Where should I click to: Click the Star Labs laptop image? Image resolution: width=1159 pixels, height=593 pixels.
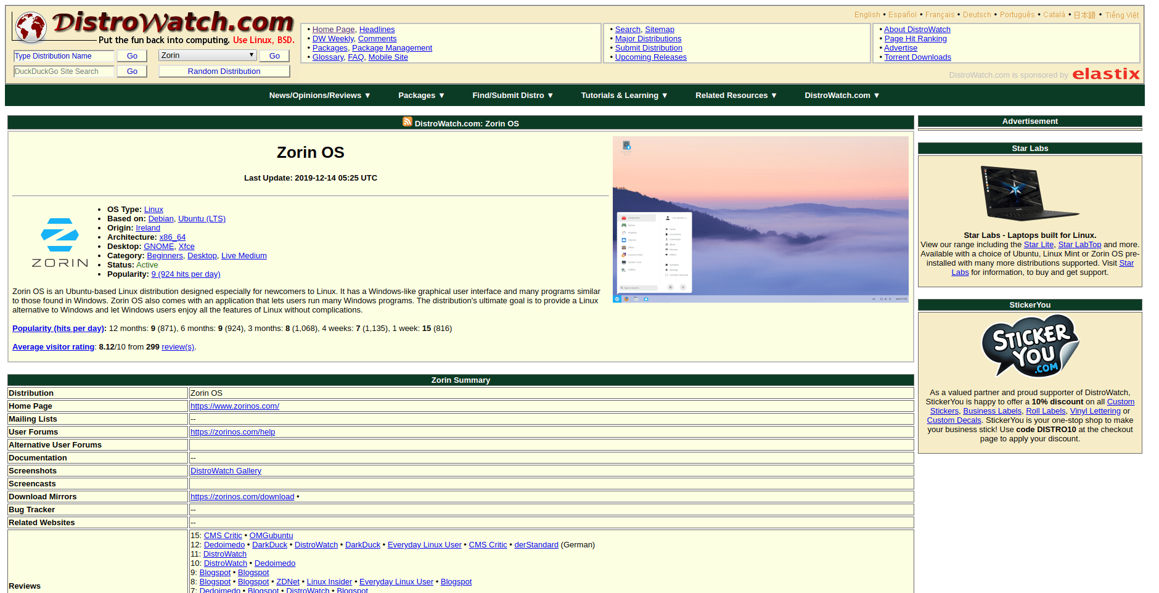(x=1030, y=193)
